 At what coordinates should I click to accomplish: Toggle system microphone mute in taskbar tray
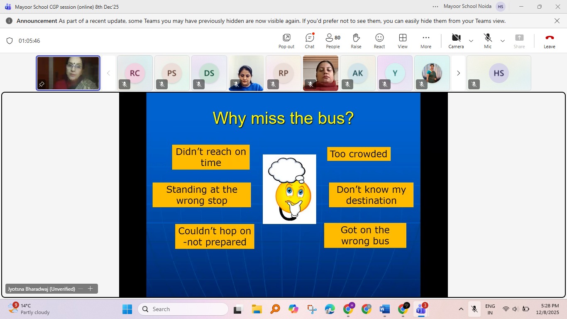[474, 309]
